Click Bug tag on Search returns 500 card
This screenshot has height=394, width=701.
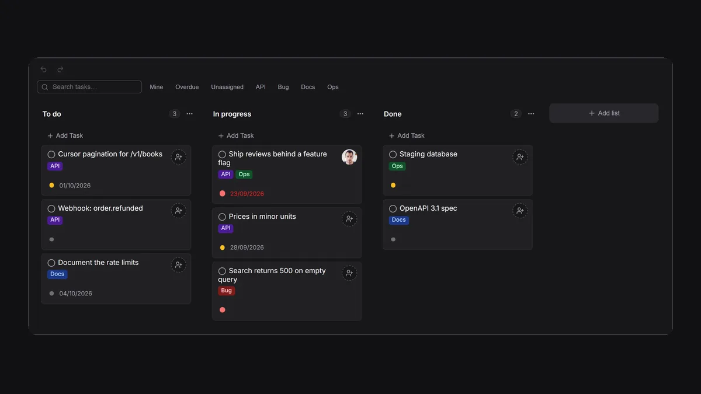point(226,291)
